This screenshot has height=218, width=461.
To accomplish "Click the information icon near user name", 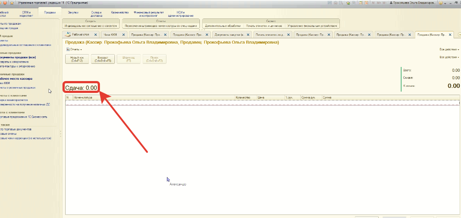I will click(x=441, y=3).
